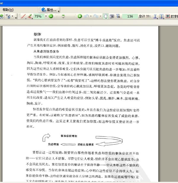Image resolution: width=178 pixels, height=183 pixels.
Task: Select the red line drawing tool
Action: [x=23, y=16]
